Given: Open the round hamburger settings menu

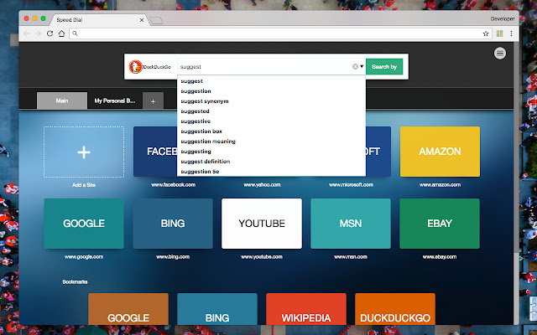Looking at the screenshot, I should 500,53.
